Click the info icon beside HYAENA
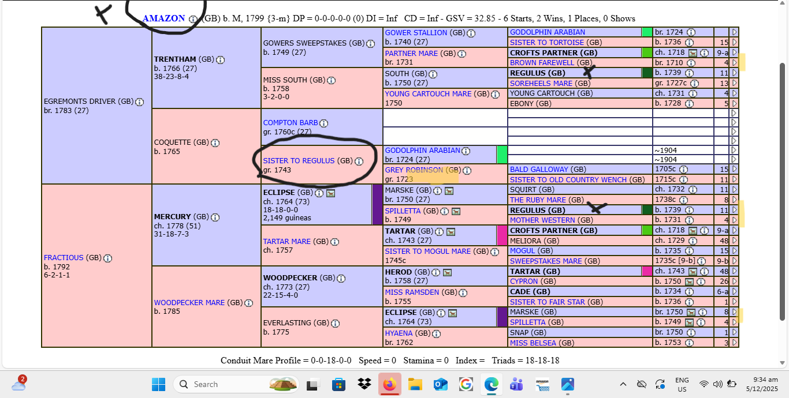This screenshot has width=789, height=398. [436, 333]
